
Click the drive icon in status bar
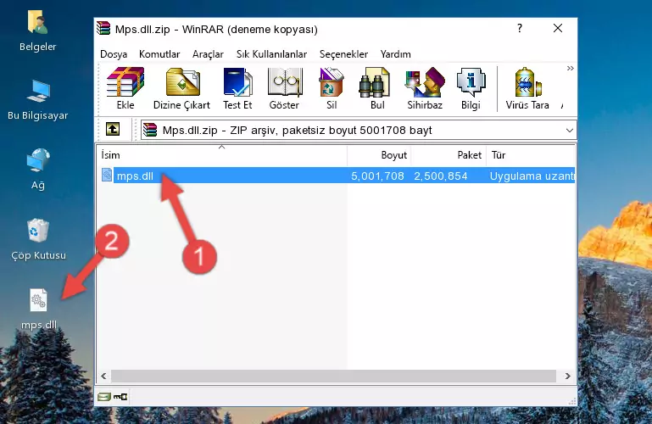pos(103,397)
